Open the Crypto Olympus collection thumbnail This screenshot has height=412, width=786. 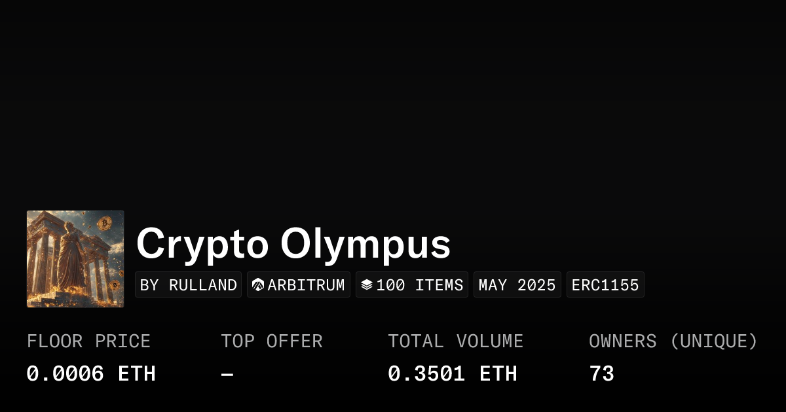tap(75, 259)
